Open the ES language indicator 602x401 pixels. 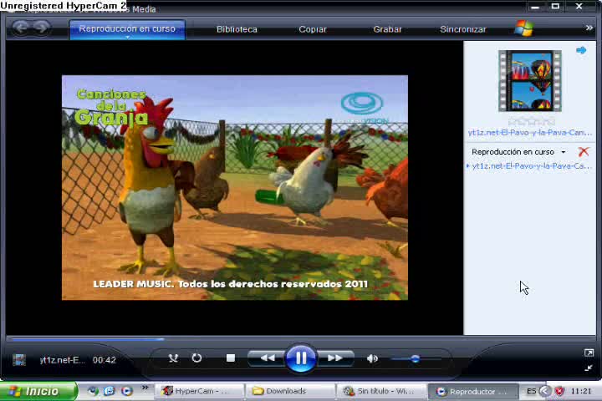tap(531, 391)
